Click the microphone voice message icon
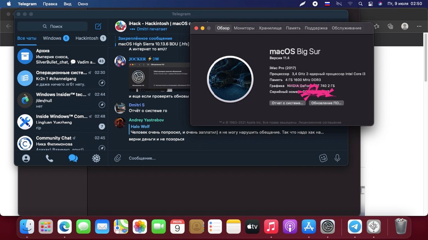The height and width of the screenshot is (240, 428). [337, 158]
